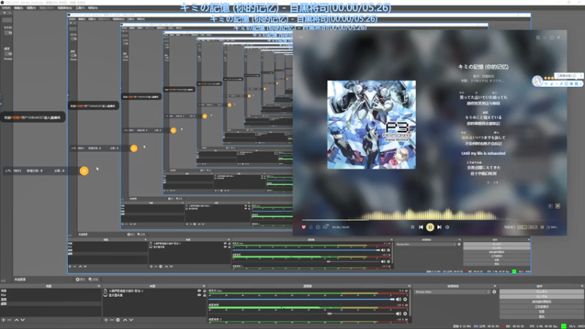Click Stop Recording button in Controls
Viewport: 585px width, 329px height.
(542, 297)
